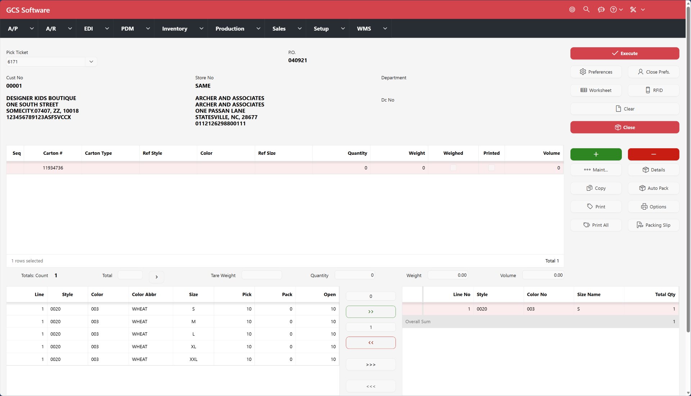Expand the WMS menu chevron
The height and width of the screenshot is (396, 691).
[x=385, y=28]
